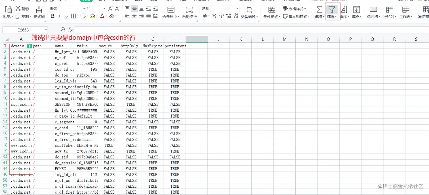The height and width of the screenshot is (195, 429).
Task: Open font color dropdown arrow
Action: pyautogui.click(x=106, y=16)
